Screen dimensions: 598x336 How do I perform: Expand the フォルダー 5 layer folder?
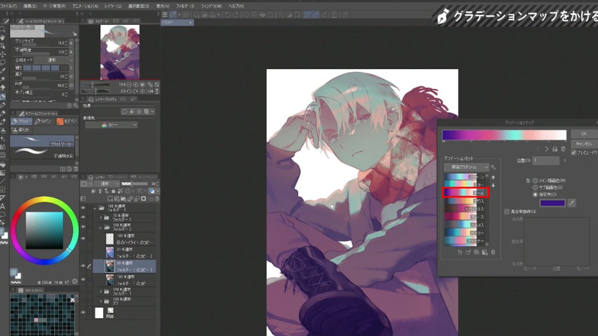101,218
